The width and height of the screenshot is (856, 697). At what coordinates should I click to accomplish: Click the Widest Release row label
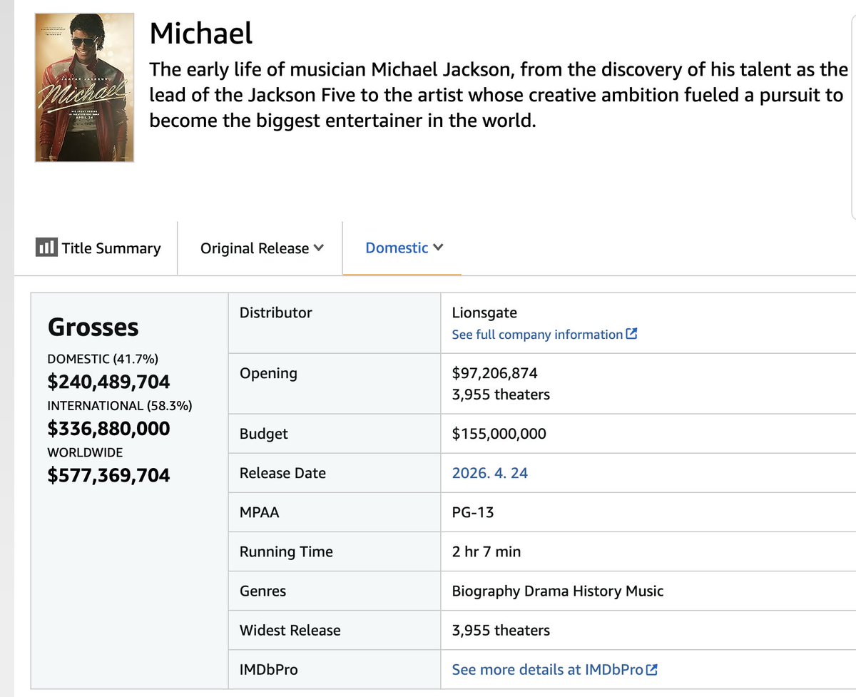click(290, 630)
